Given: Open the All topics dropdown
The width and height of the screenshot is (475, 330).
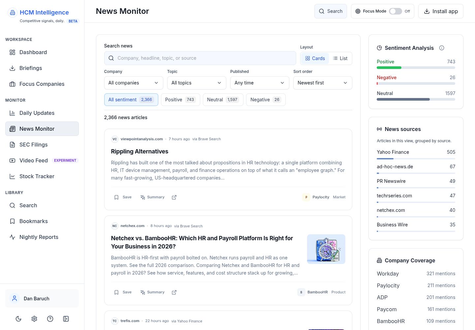Looking at the screenshot, I should (197, 83).
